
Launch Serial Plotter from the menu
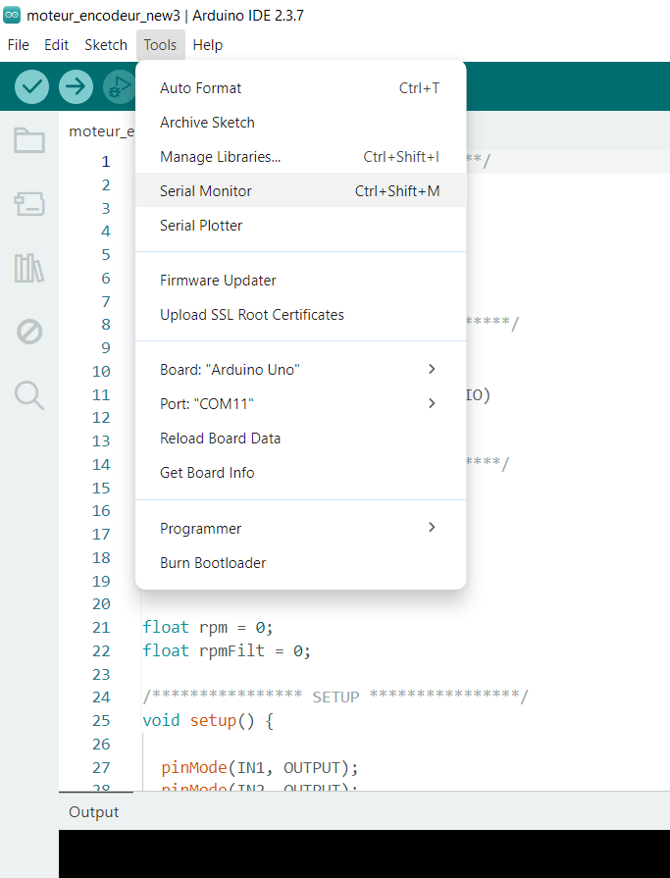pos(300,225)
